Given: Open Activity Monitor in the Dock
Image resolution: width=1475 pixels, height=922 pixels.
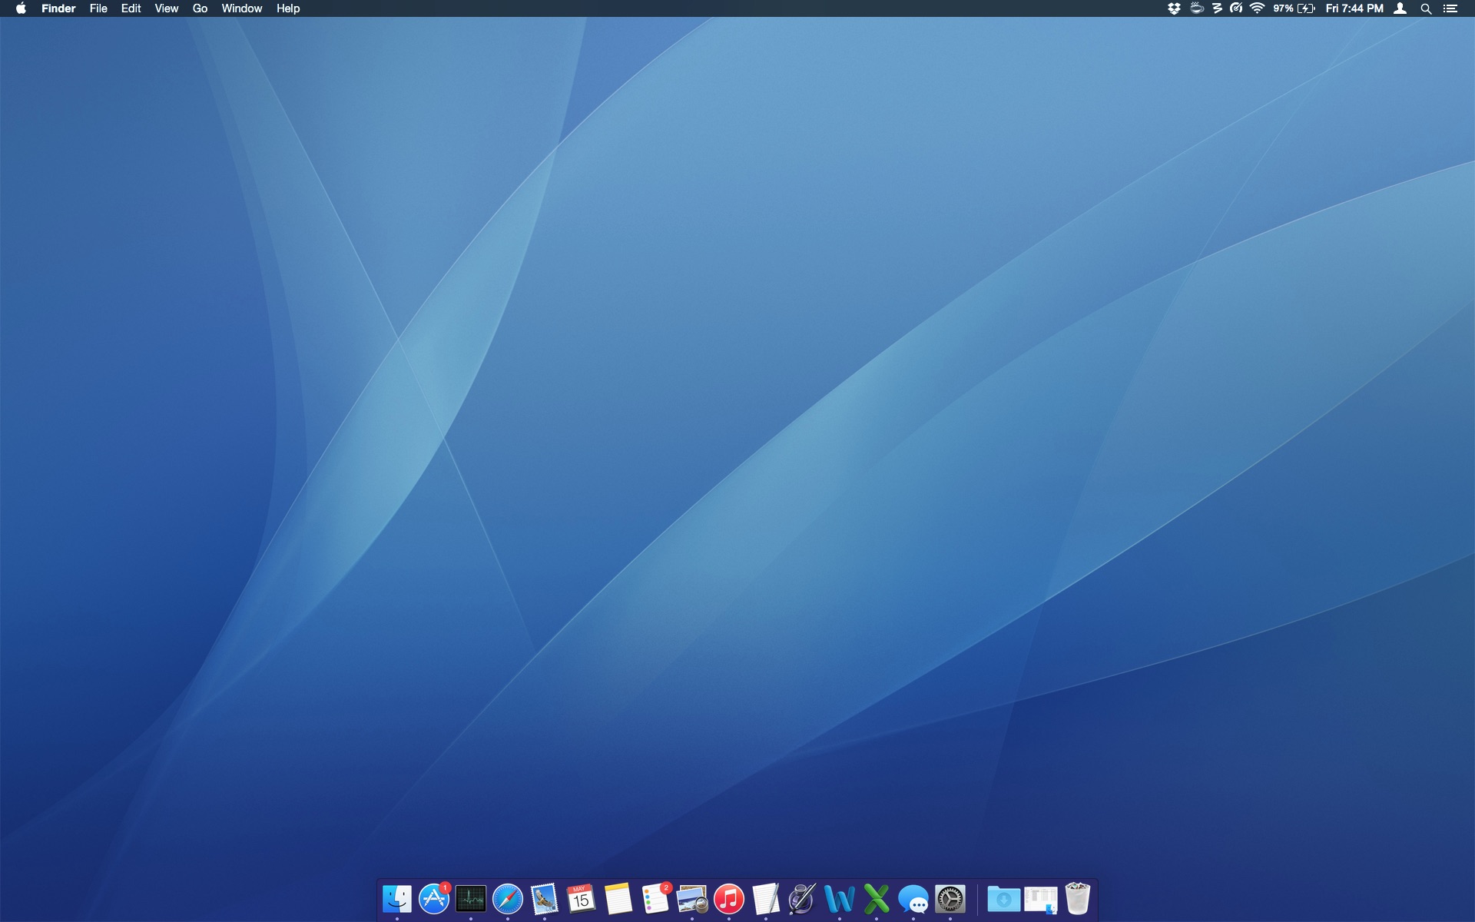Looking at the screenshot, I should [x=471, y=898].
